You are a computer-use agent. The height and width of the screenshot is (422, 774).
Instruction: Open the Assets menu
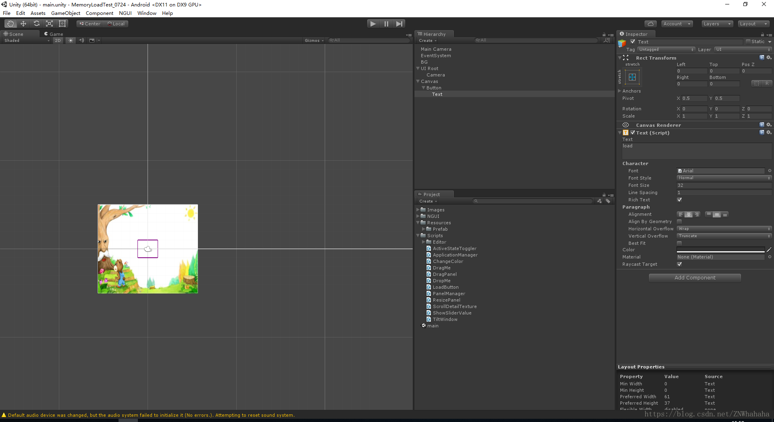click(x=38, y=13)
